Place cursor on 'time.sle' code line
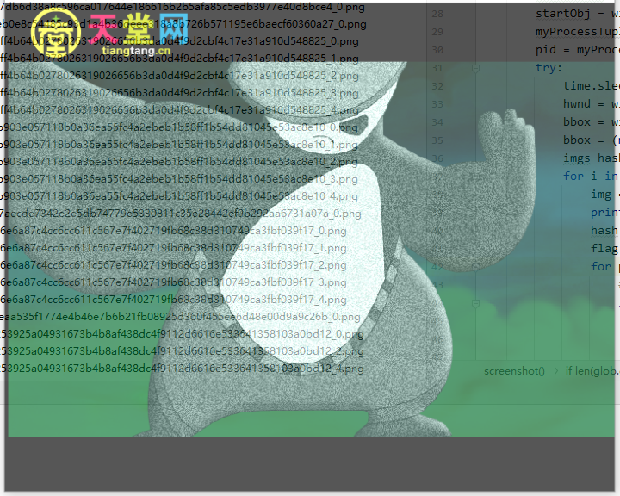Viewport: 620px width, 496px height. (591, 86)
